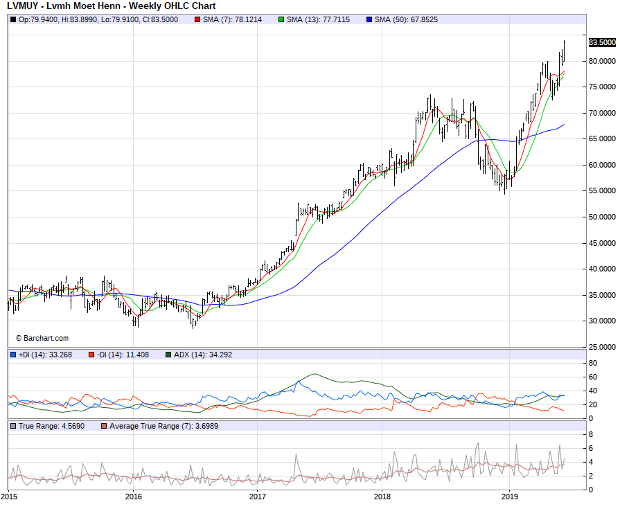Click the OHLC values text 'Op:79.9400, Hi:83.8990'
The width and height of the screenshot is (620, 518).
point(57,19)
